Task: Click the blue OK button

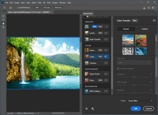Action: pyautogui.click(x=136, y=109)
